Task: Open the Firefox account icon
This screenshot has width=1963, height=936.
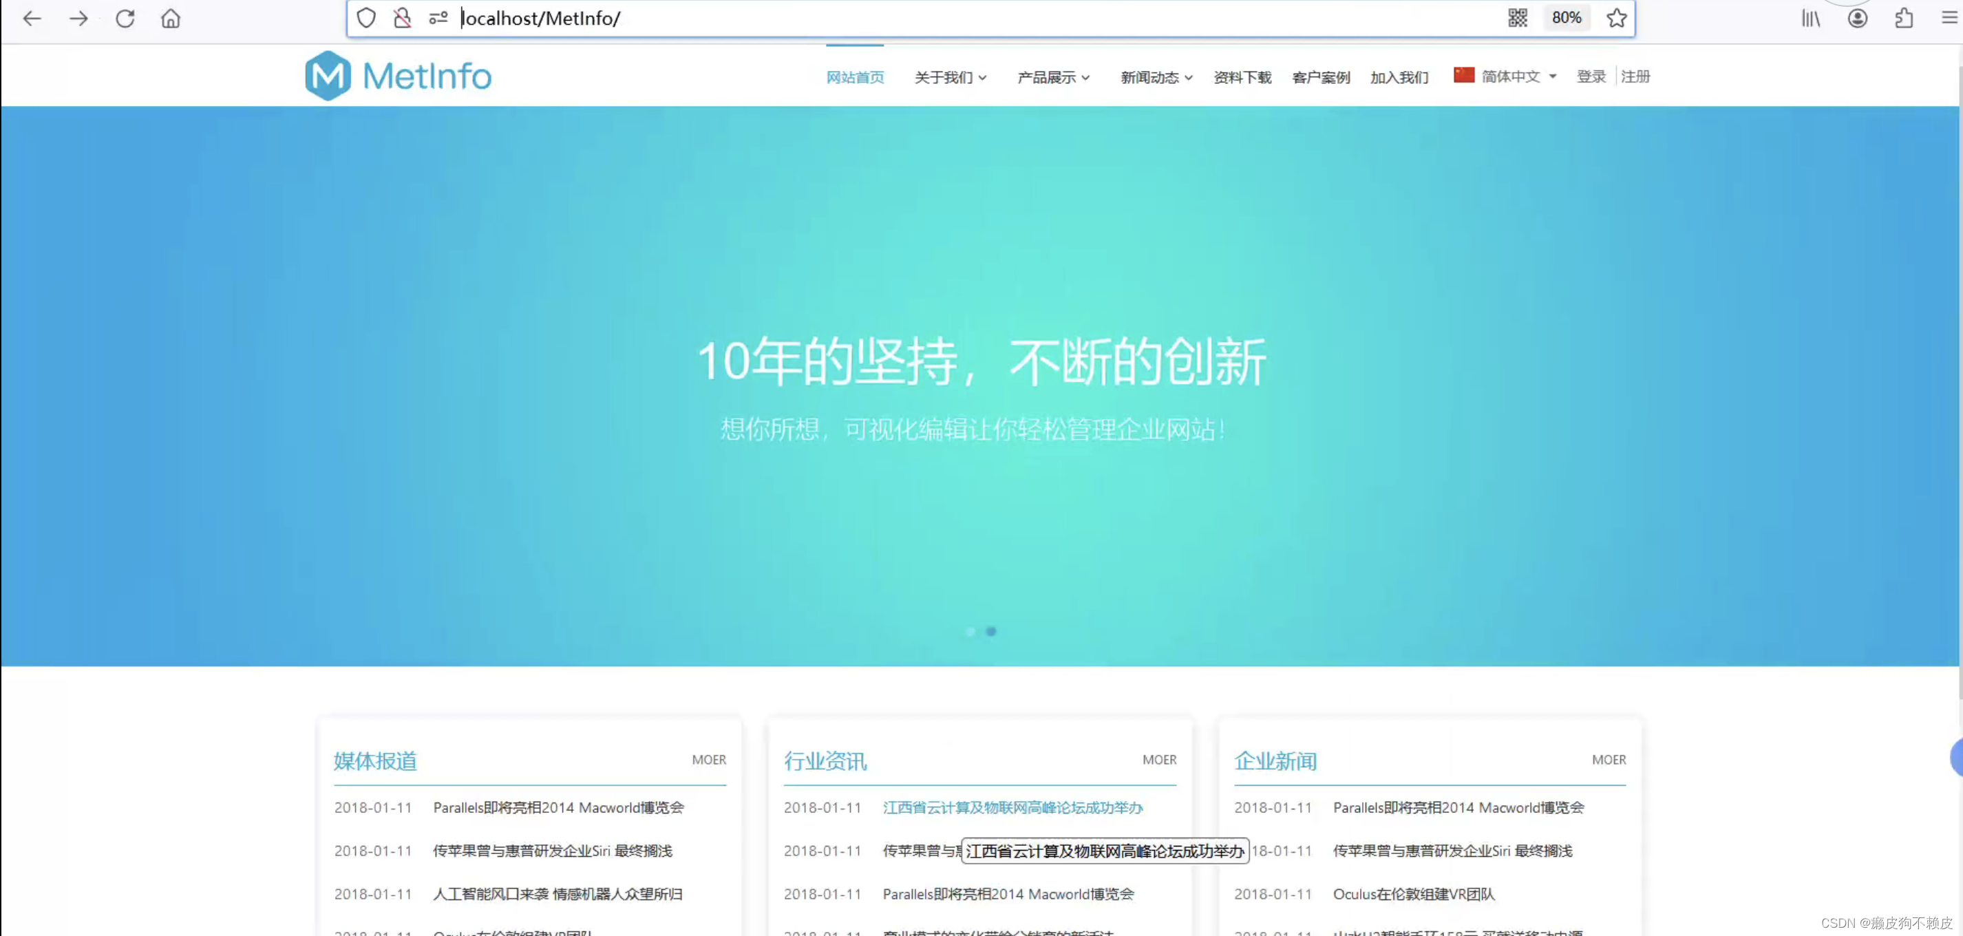Action: tap(1857, 19)
